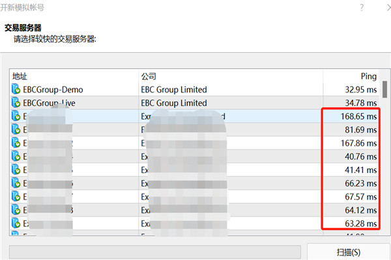
Task: Click the server icon in the 63.28 ms row
Action: click(16, 224)
